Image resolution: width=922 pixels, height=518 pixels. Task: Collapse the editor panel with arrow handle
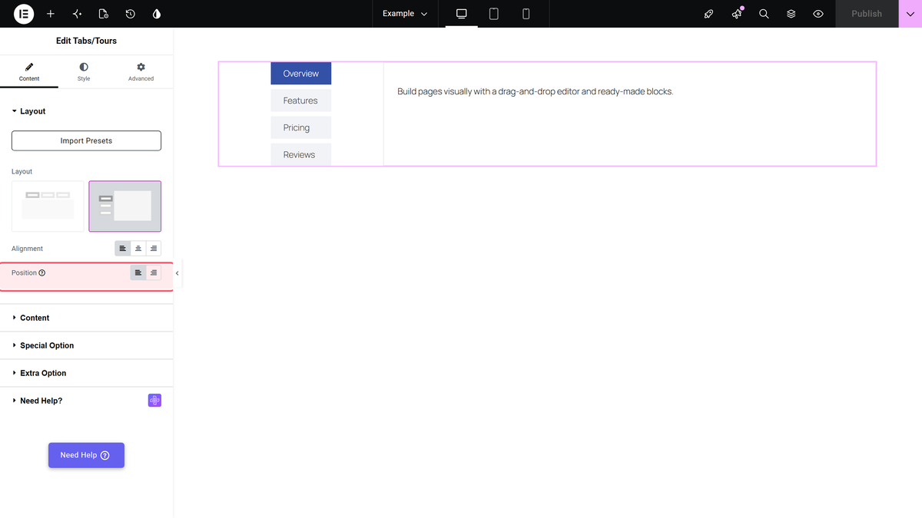(x=177, y=273)
